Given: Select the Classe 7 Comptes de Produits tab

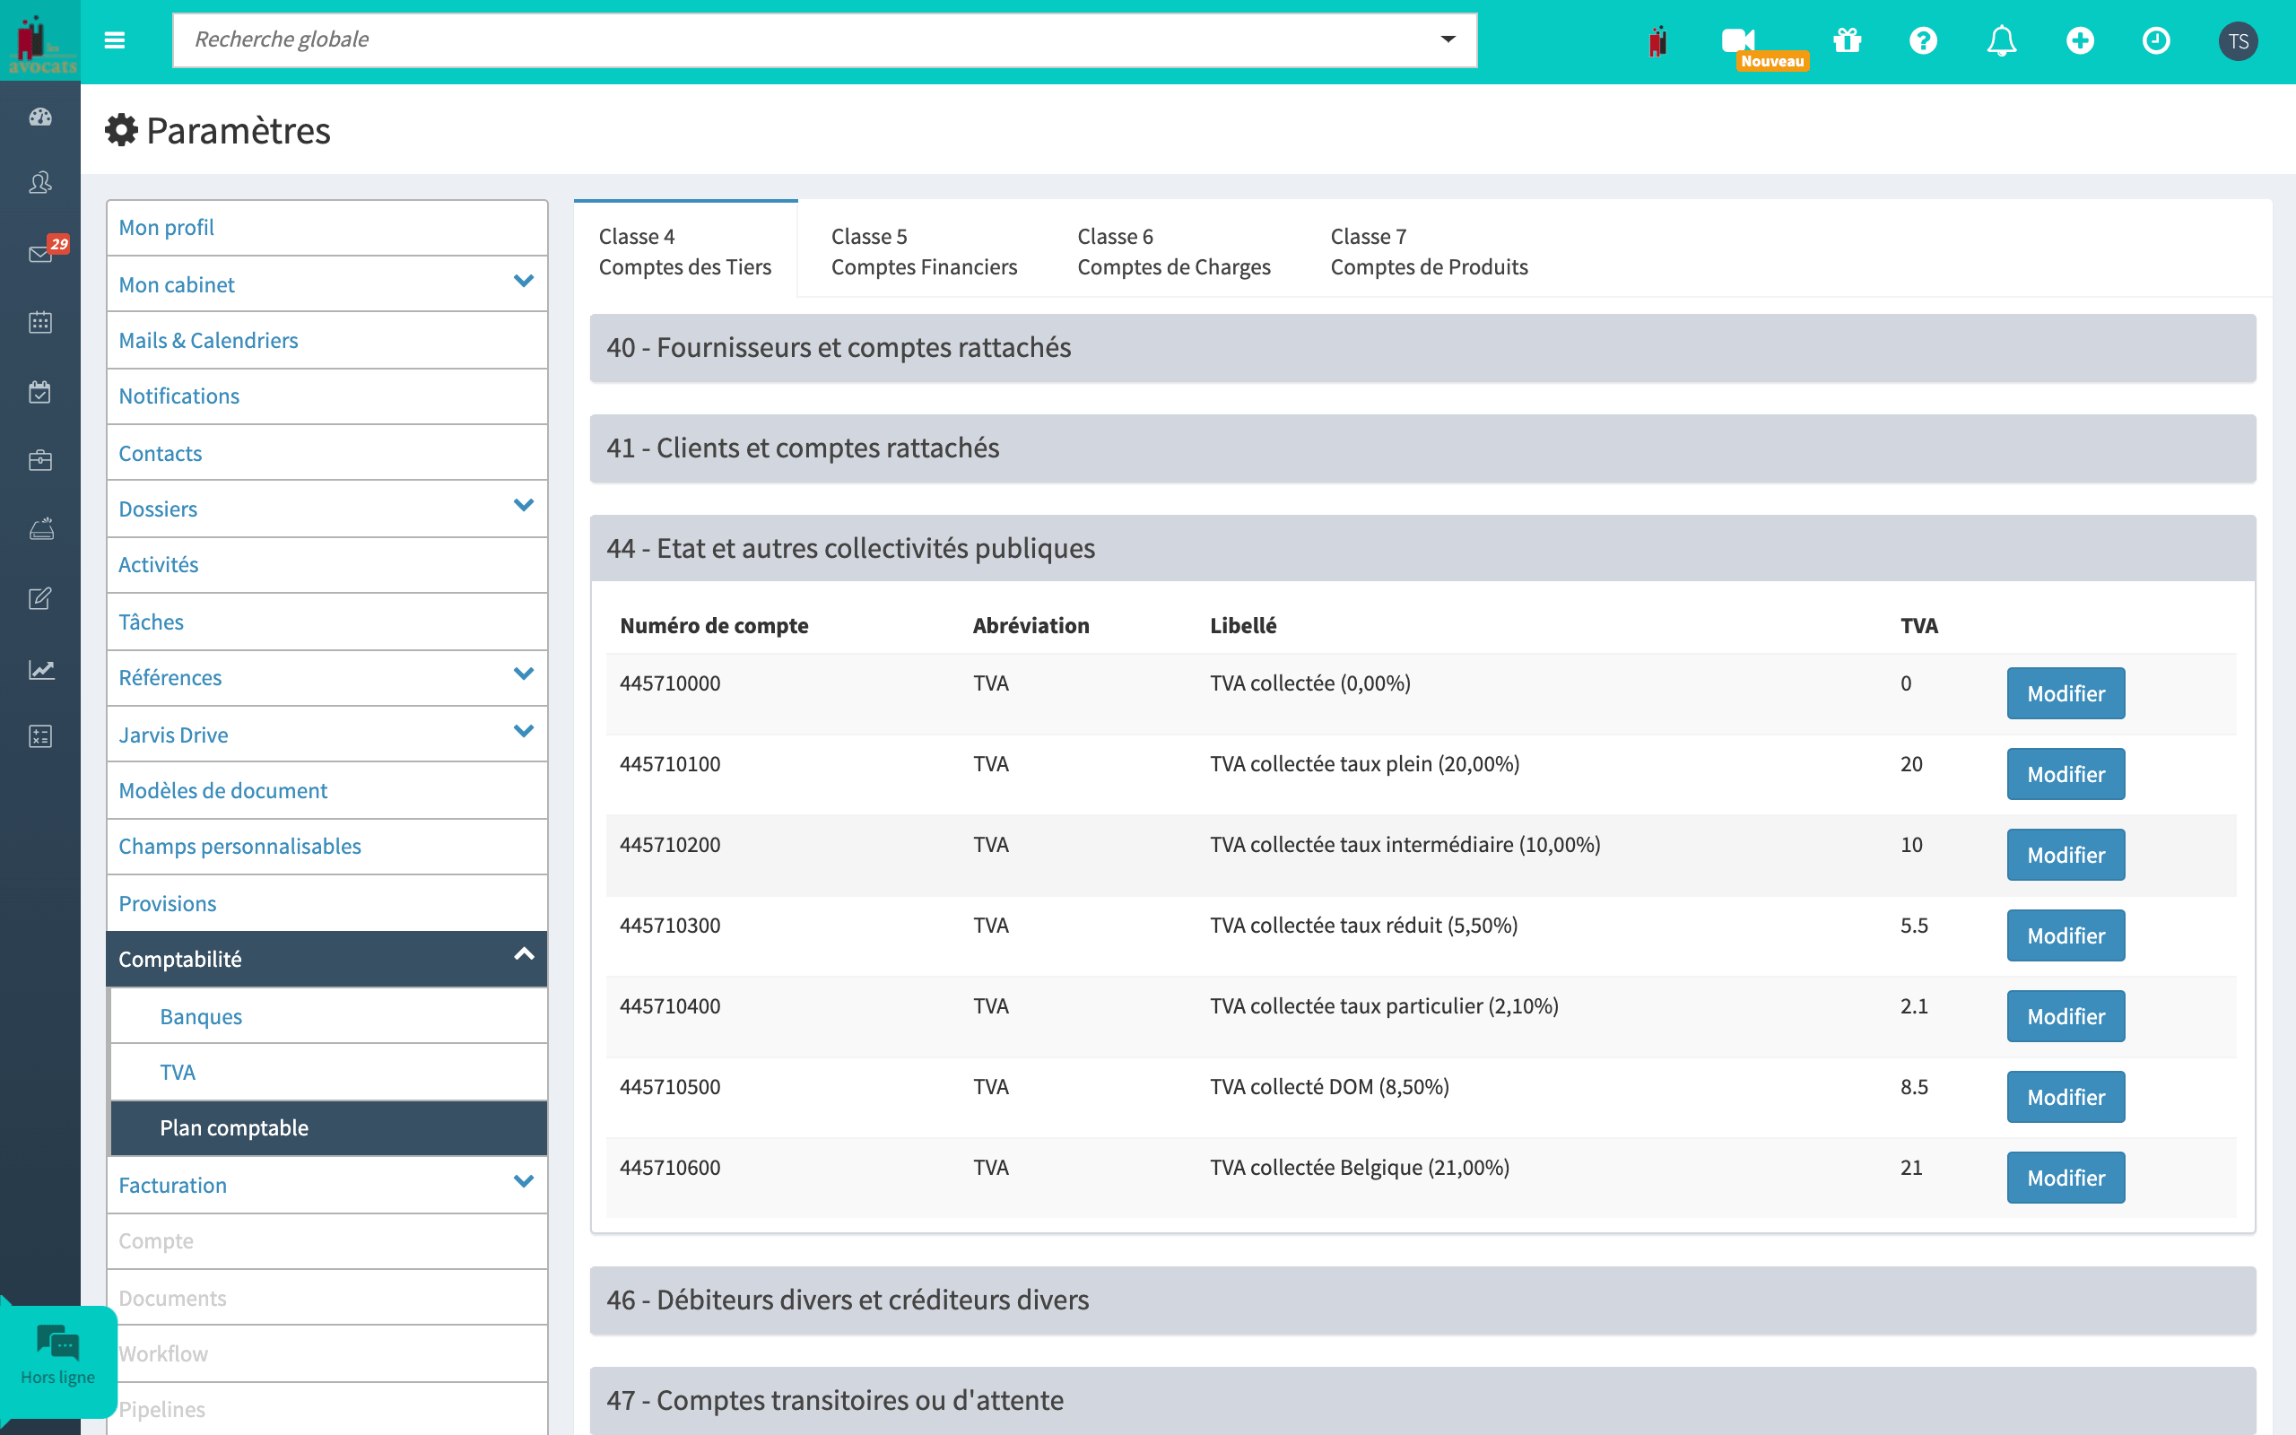Looking at the screenshot, I should (1427, 249).
